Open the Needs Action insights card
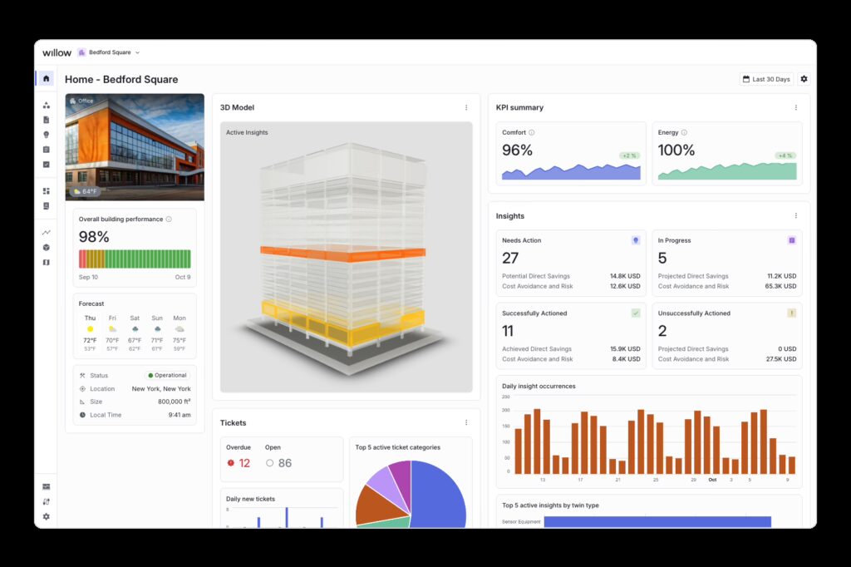Viewport: 851px width, 567px height. (571, 263)
